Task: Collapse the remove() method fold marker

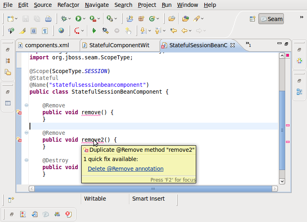Action: tap(26, 105)
